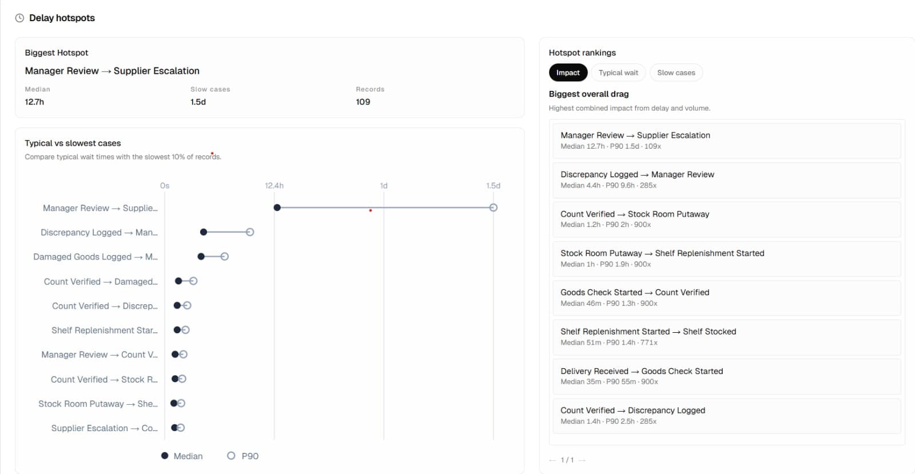The width and height of the screenshot is (915, 474).
Task: Select chart row label Count Verified → Discrep...
Action: (x=105, y=306)
